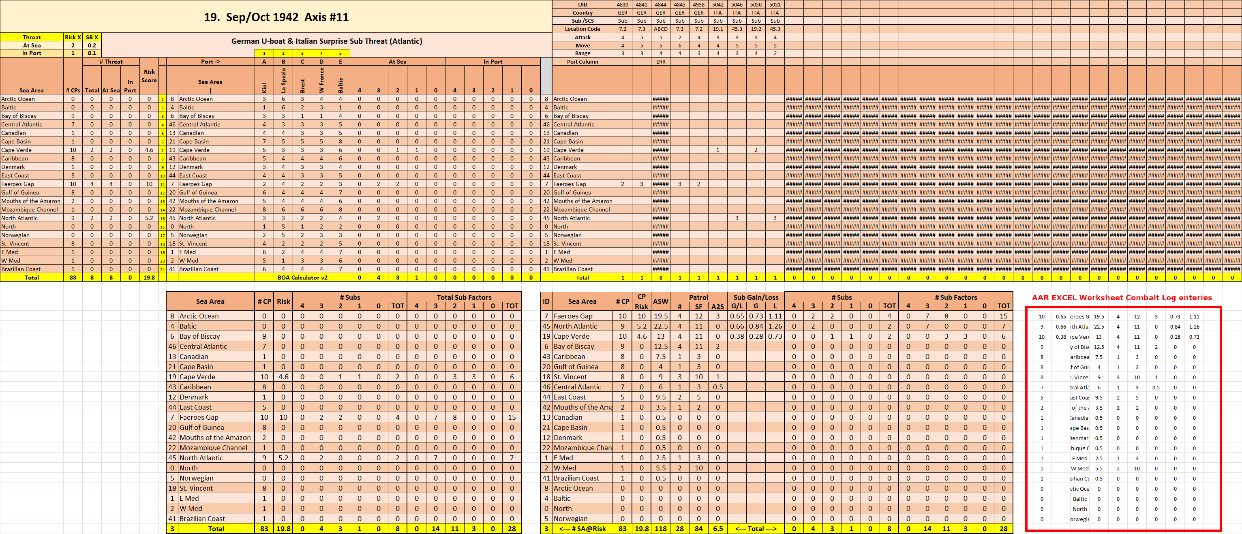Click the "Move" row label
Image resolution: width=1242 pixels, height=534 pixels.
[582, 45]
